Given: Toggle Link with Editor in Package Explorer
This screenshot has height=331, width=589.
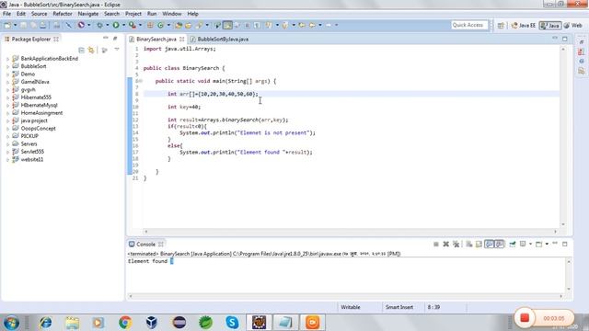Looking at the screenshot, I should click(x=91, y=50).
